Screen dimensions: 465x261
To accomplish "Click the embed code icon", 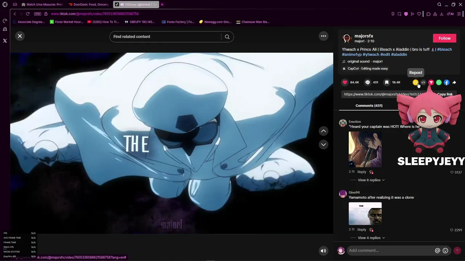I will [x=423, y=82].
